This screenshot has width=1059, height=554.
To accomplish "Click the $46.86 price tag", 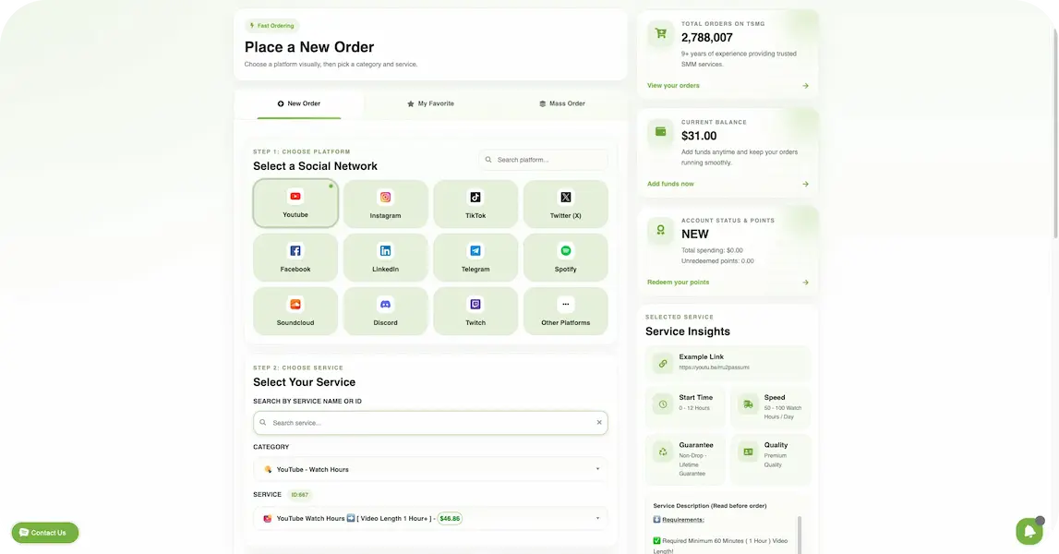I will pyautogui.click(x=450, y=519).
